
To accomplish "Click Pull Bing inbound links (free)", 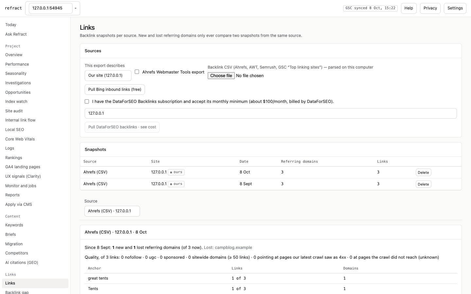I will pyautogui.click(x=115, y=90).
